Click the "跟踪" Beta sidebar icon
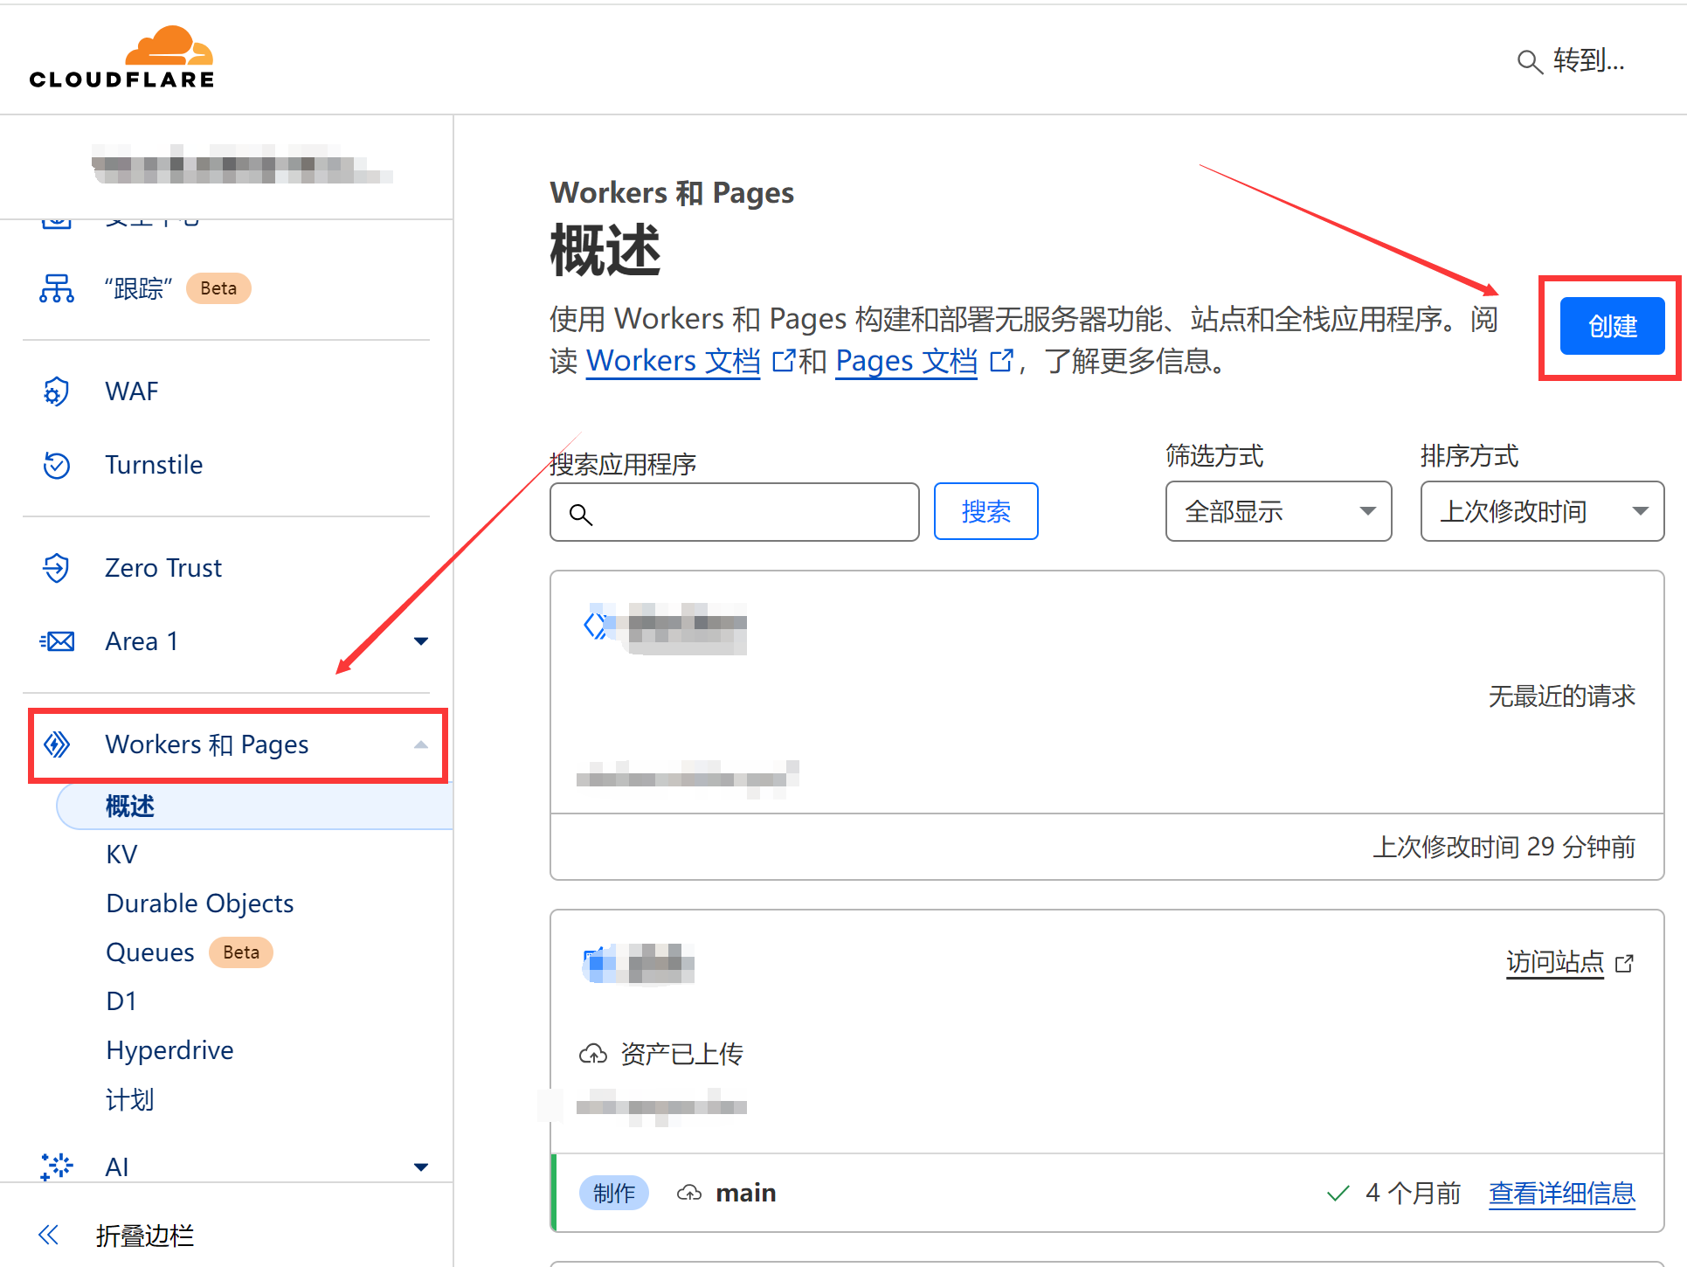This screenshot has width=1687, height=1267. click(x=56, y=288)
